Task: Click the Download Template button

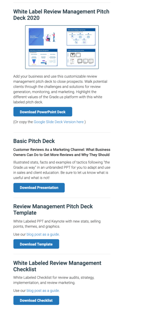Action: tap(36, 244)
